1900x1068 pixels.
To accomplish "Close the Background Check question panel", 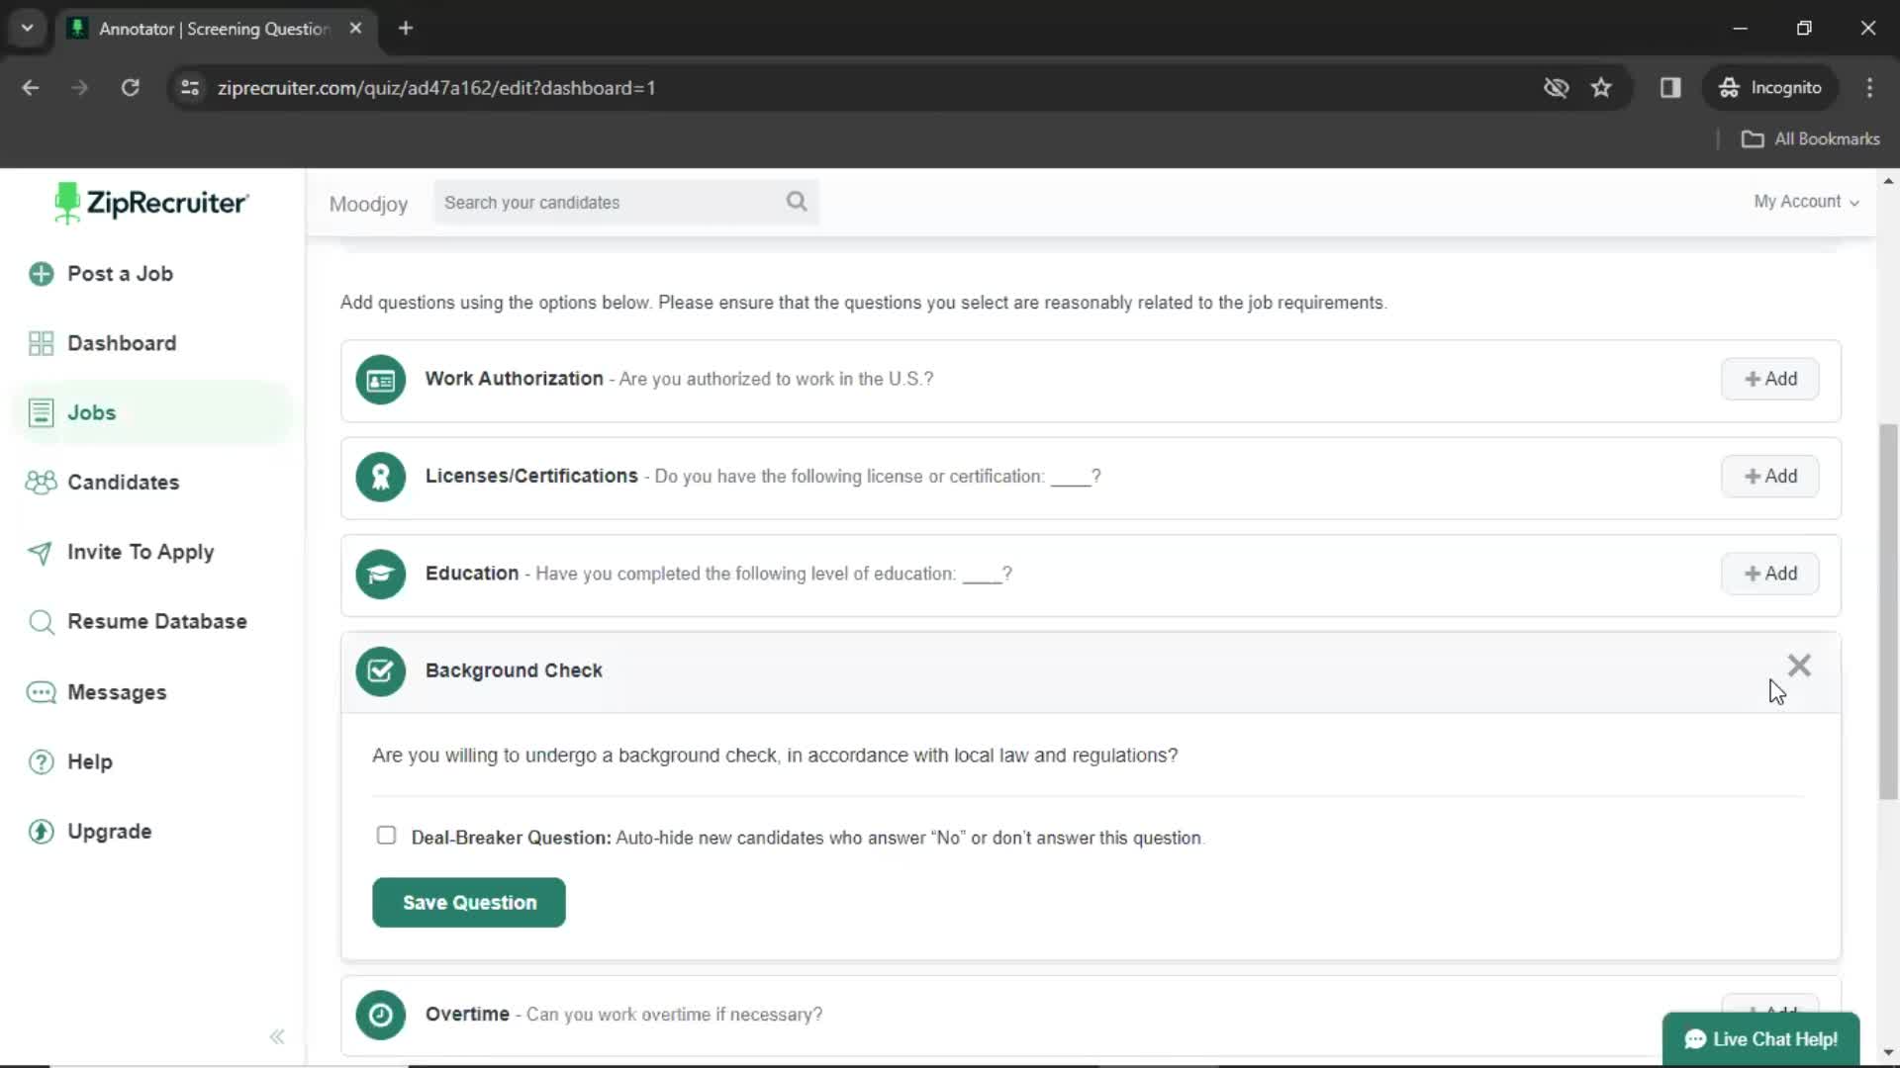I will click(x=1798, y=666).
